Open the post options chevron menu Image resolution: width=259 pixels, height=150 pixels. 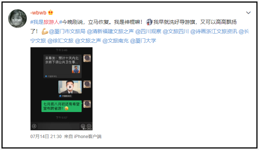pyautogui.click(x=248, y=13)
